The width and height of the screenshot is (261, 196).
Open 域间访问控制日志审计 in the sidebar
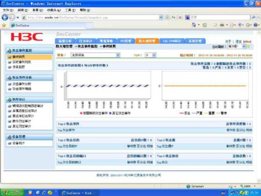click(28, 106)
